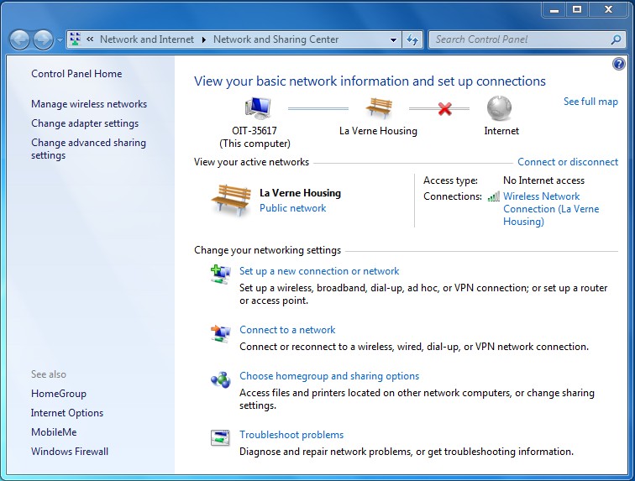635x481 pixels.
Task: Click the Control Panel icon in address bar
Action: (76, 39)
